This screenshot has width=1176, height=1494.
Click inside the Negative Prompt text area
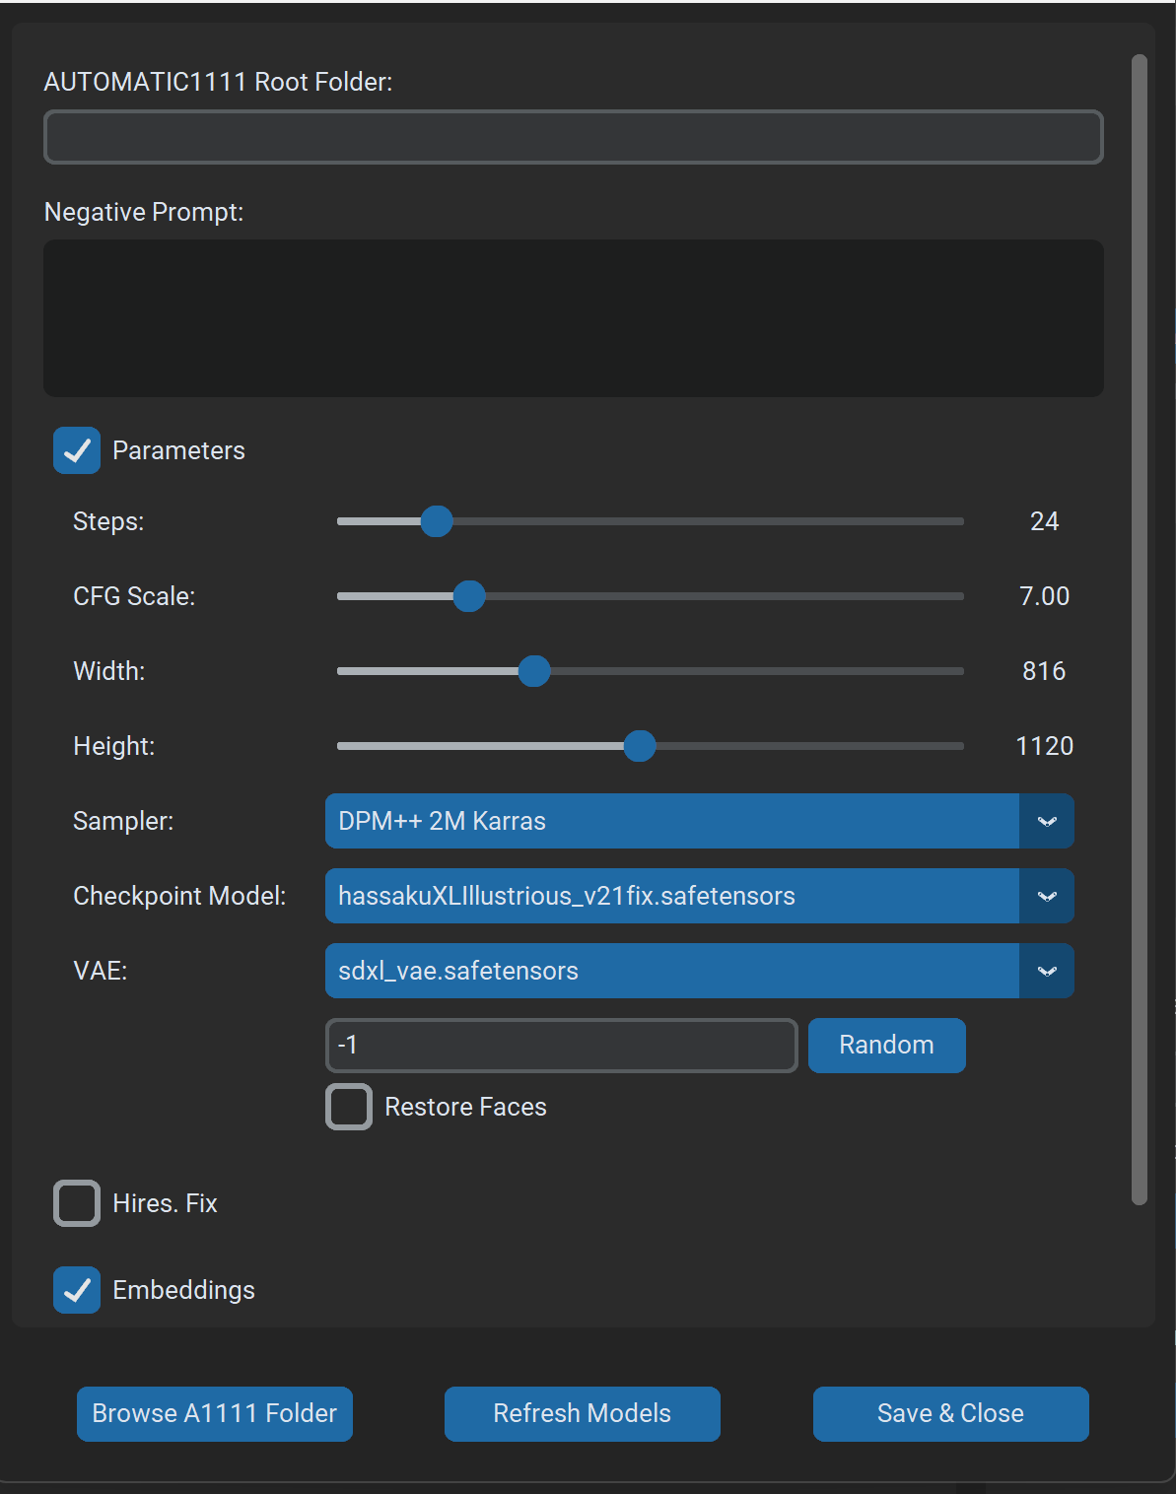[x=573, y=317]
